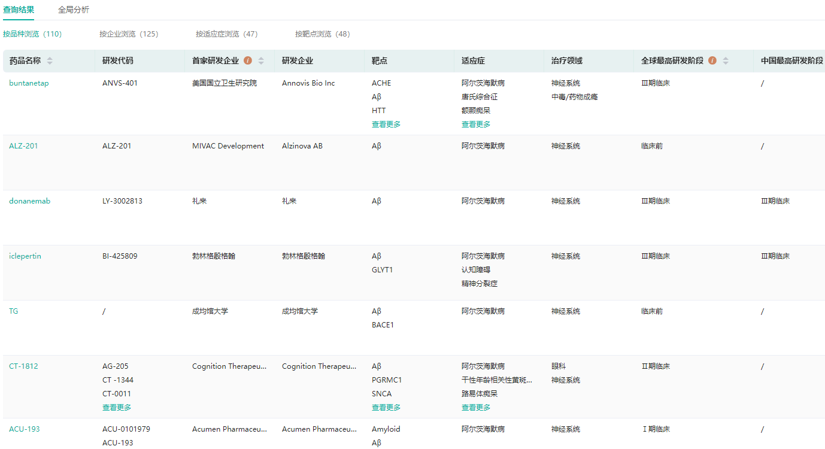The image size is (825, 449).
Task: Sort the table by 首家研发企业 column arrows
Action: [261, 61]
